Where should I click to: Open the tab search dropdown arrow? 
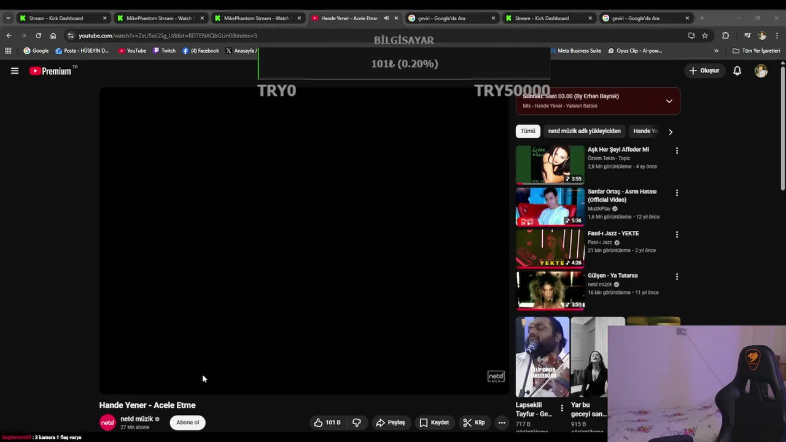(x=7, y=18)
